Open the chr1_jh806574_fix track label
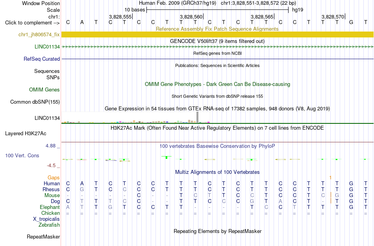 (x=39, y=34)
